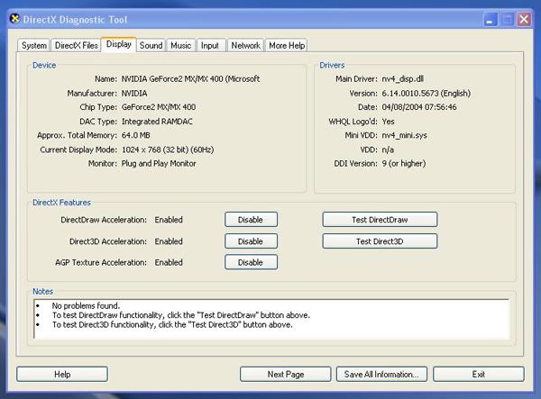
Task: Disable AGP Texture Acceleration
Action: [x=251, y=262]
